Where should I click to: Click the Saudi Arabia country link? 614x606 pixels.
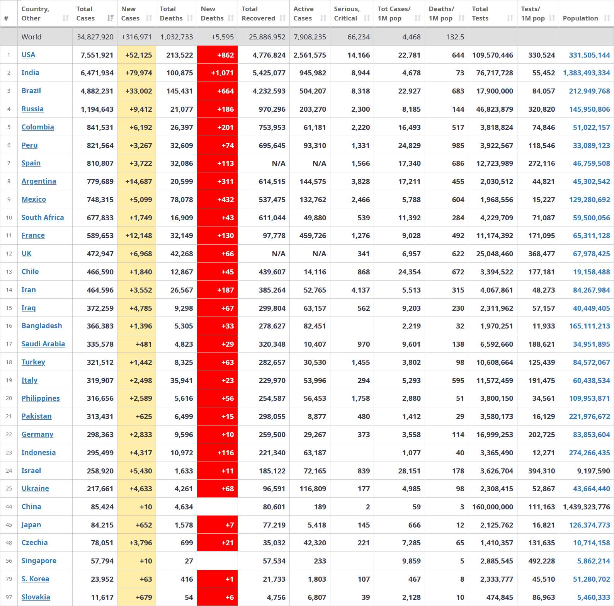click(x=43, y=344)
